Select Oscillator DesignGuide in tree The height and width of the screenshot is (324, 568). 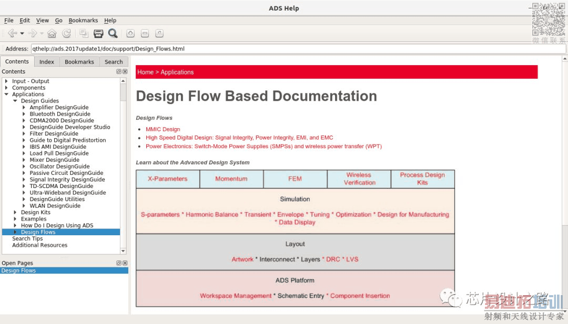(60, 166)
